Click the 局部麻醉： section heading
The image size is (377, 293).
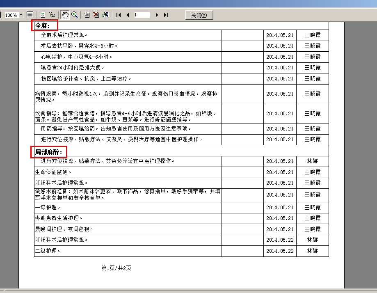(48, 152)
